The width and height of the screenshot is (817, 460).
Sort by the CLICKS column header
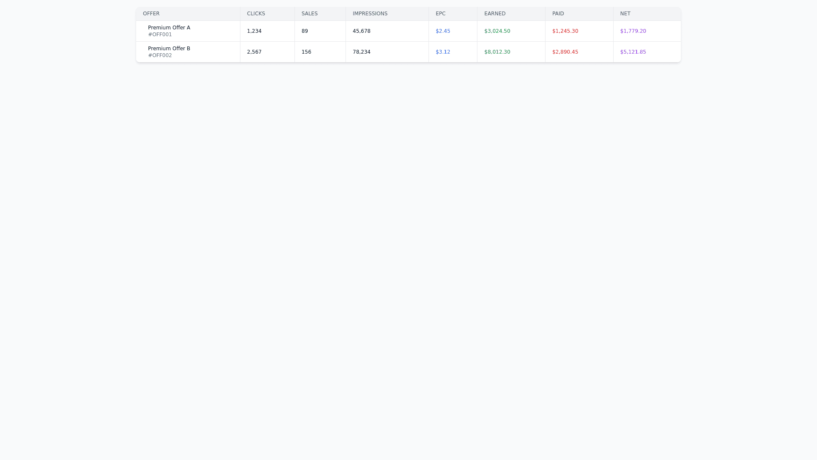point(256,14)
